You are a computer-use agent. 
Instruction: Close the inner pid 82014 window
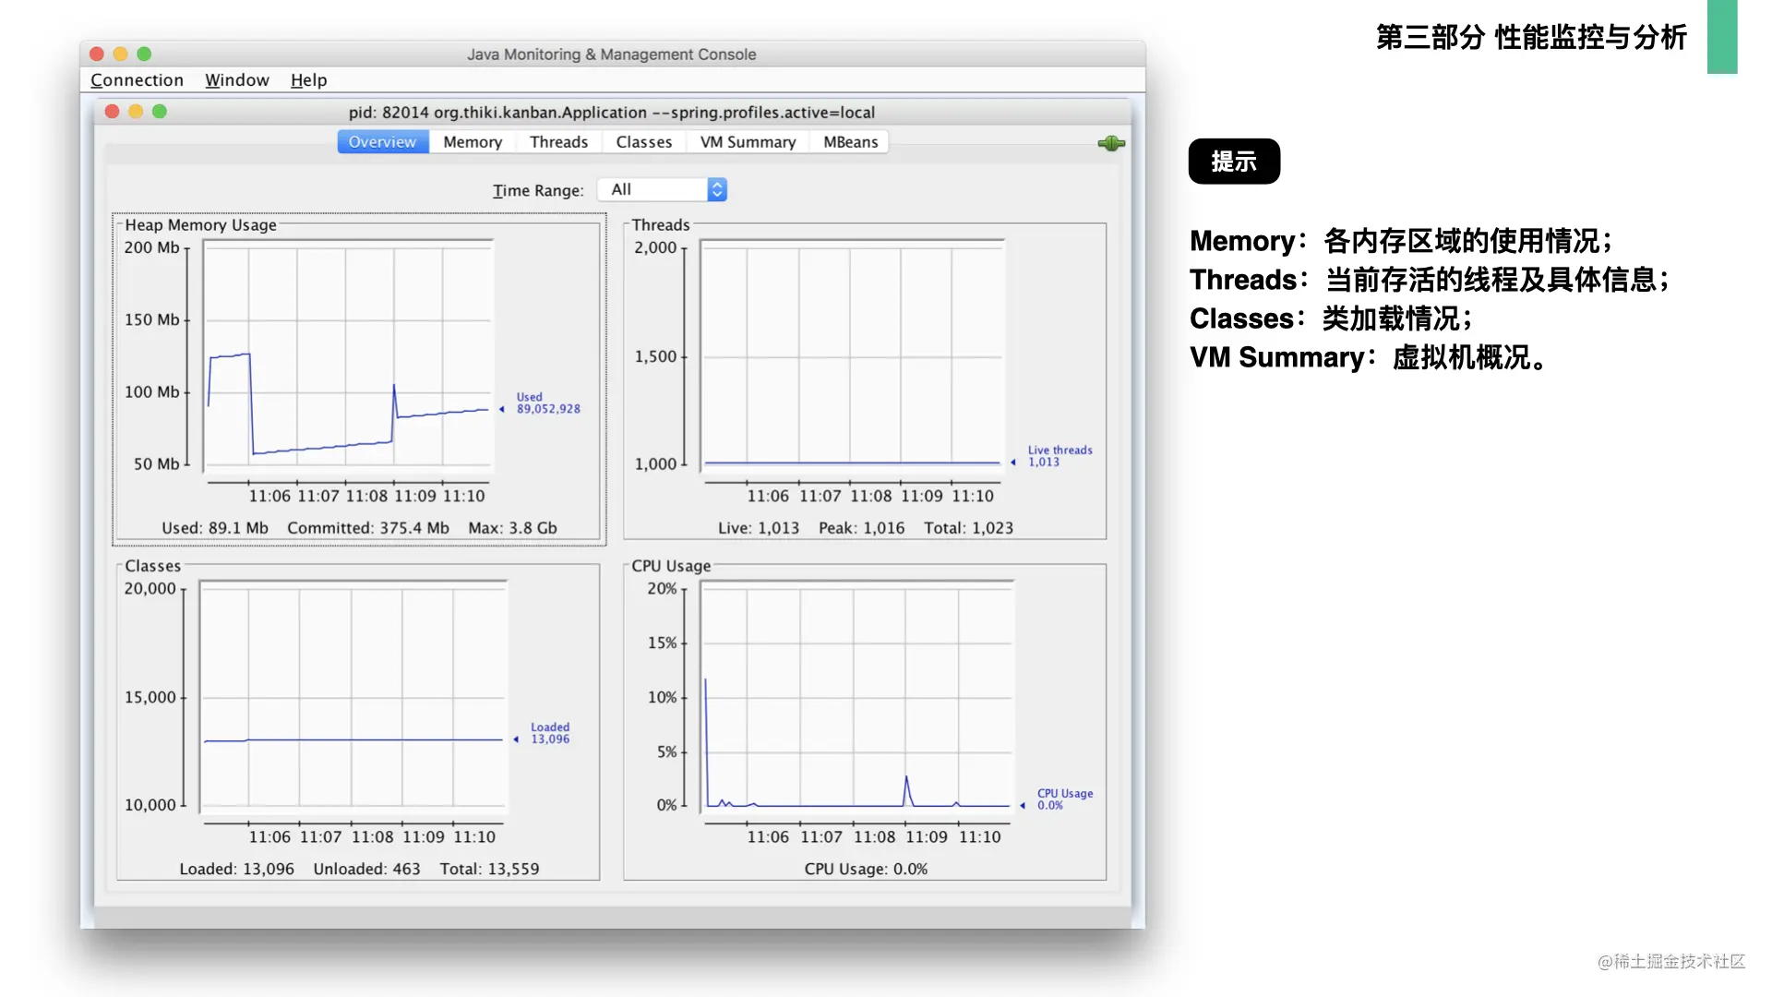[112, 112]
